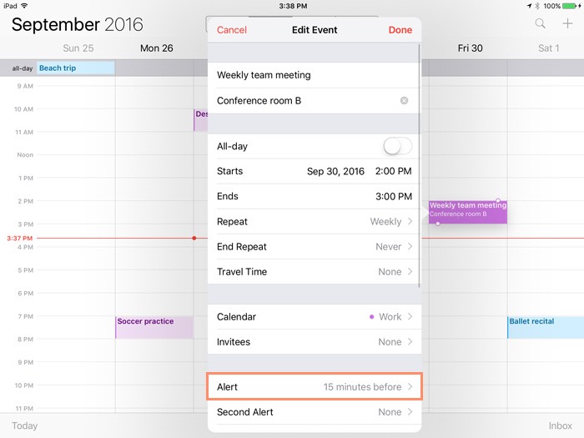Open the Repeat Weekly options
584x438 pixels.
tap(314, 222)
